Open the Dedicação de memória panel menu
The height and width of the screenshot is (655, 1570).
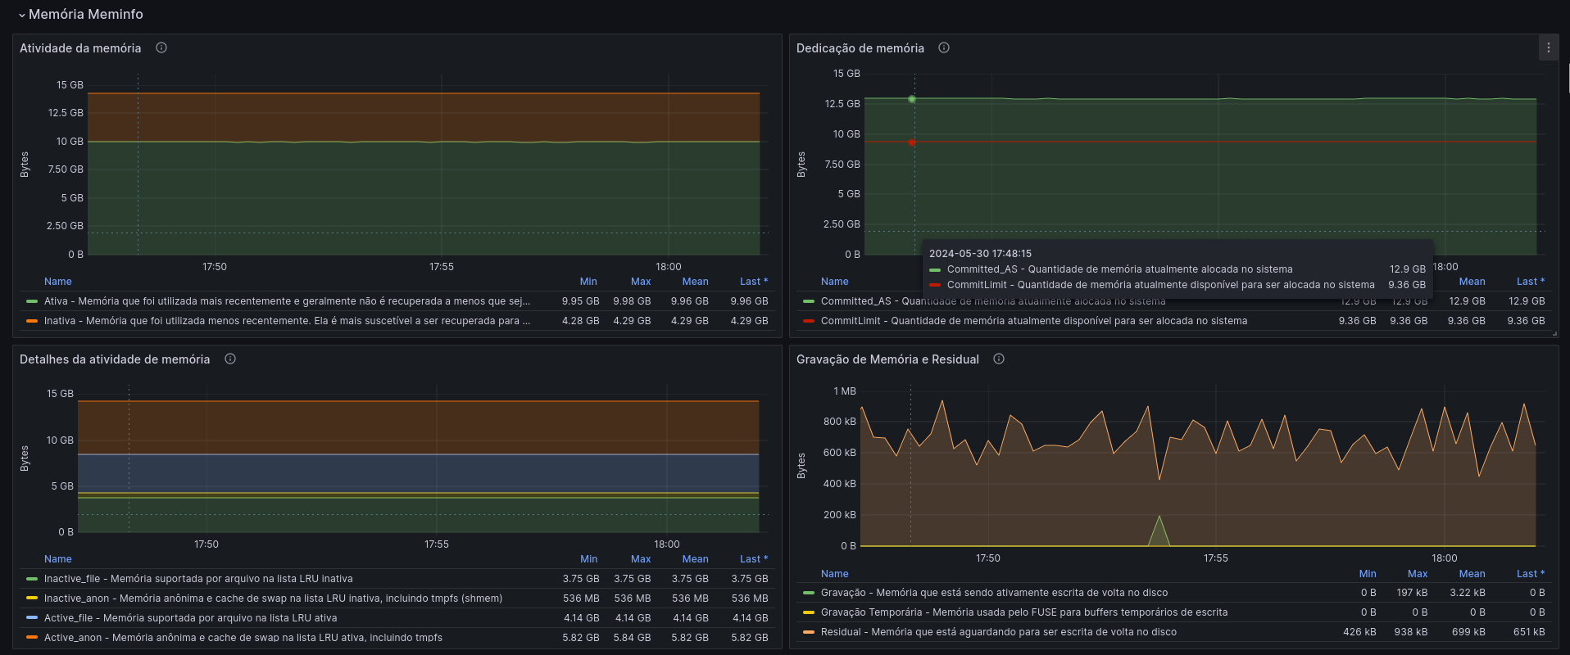[x=1548, y=47]
